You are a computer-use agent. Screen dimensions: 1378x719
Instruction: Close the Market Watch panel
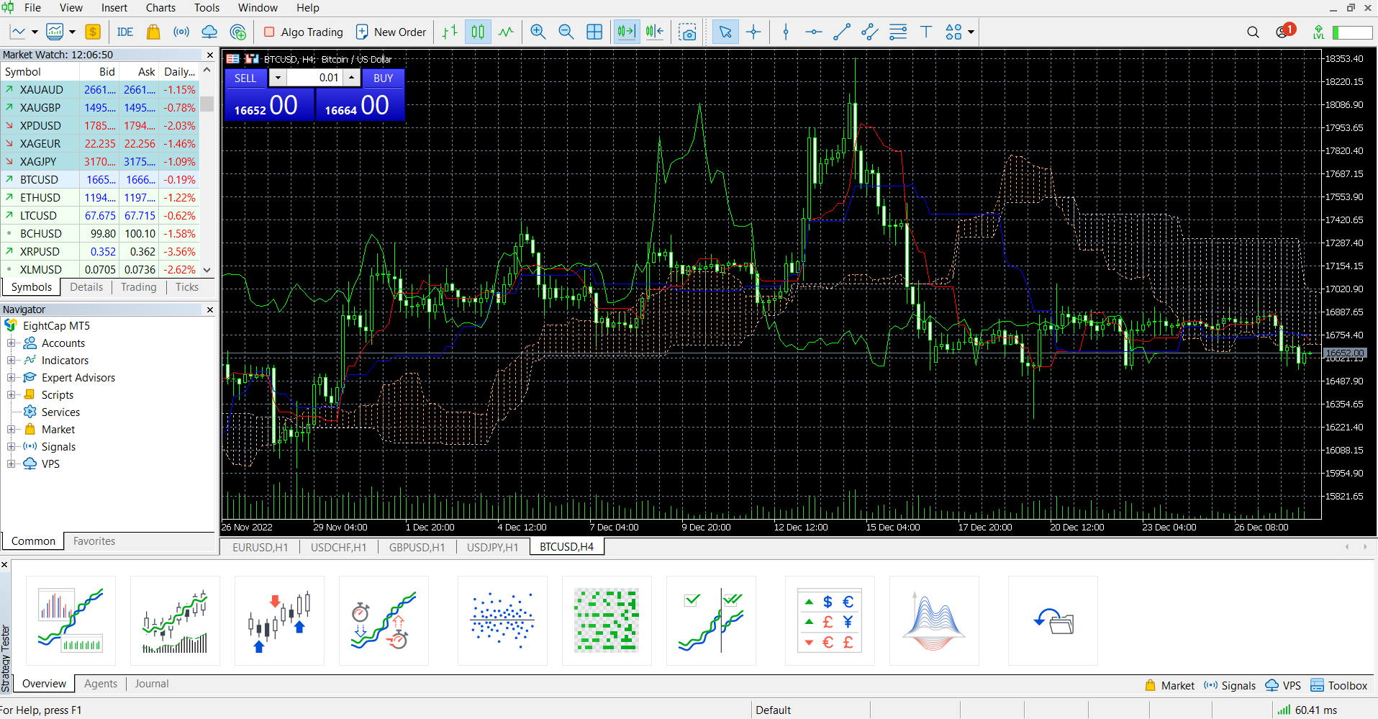(210, 55)
